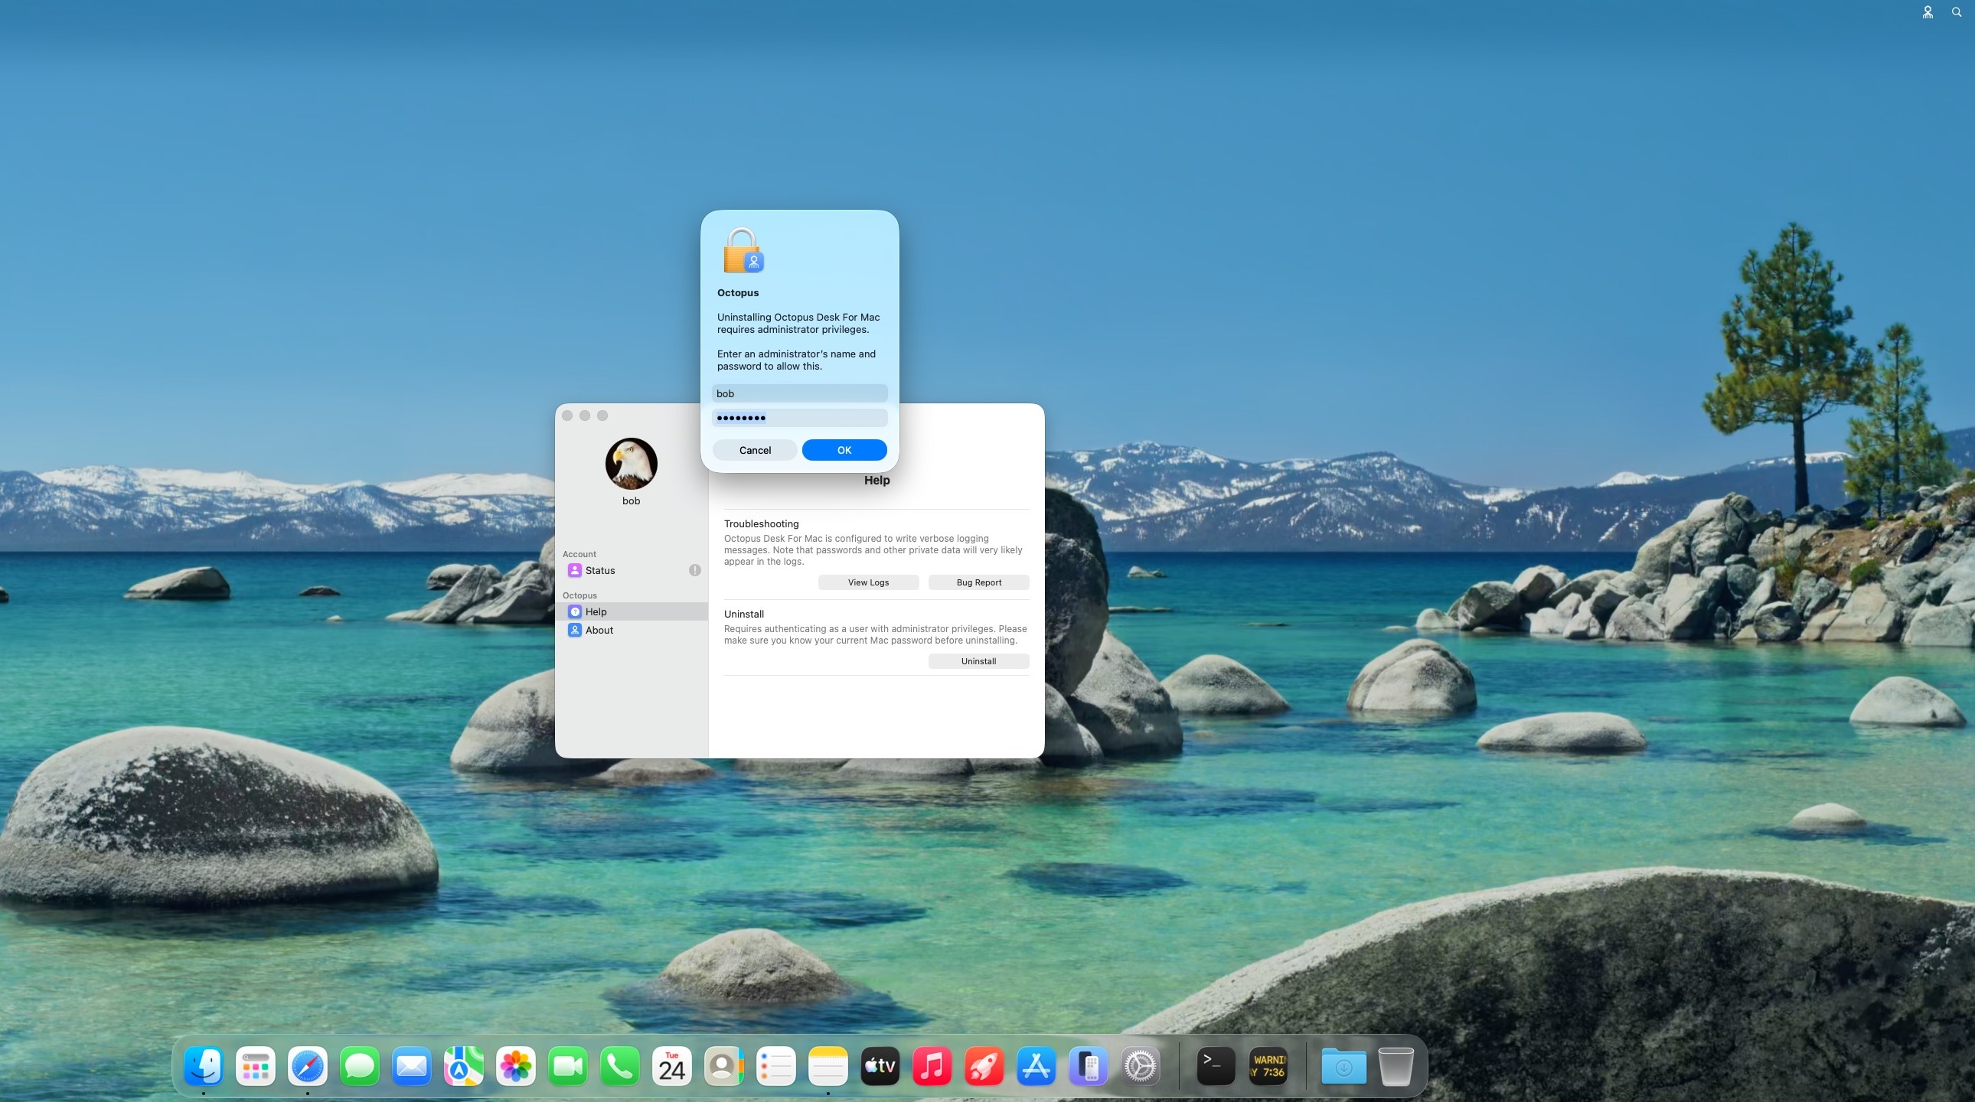Viewport: 1975px width, 1102px height.
Task: Focus the password field in the dialog
Action: pyautogui.click(x=800, y=418)
